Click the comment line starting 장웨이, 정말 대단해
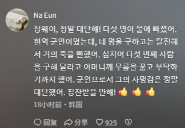Image resolution: width=185 pixels, height=128 pixels. coord(105,29)
